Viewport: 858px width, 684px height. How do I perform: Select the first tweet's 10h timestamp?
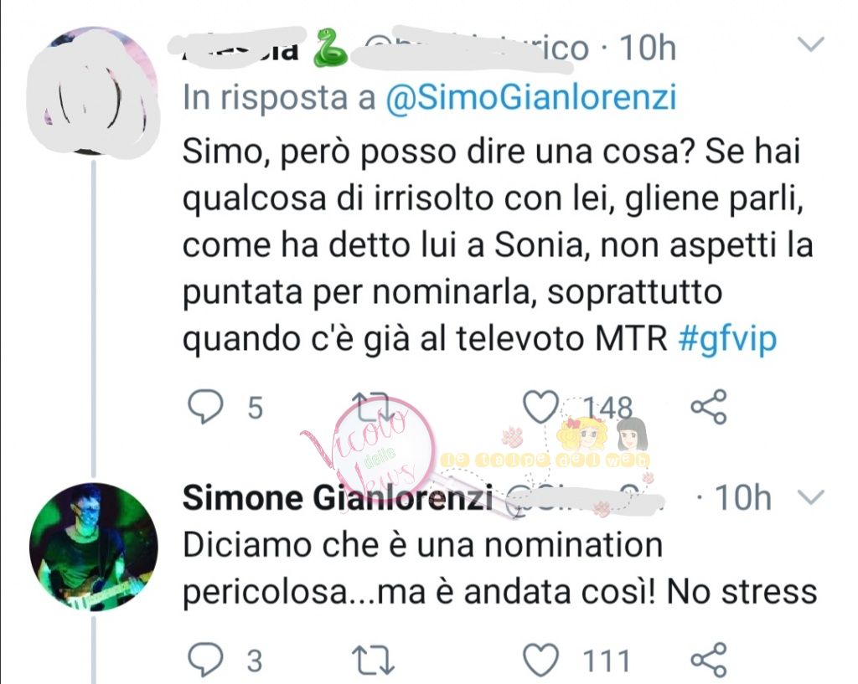[x=648, y=48]
